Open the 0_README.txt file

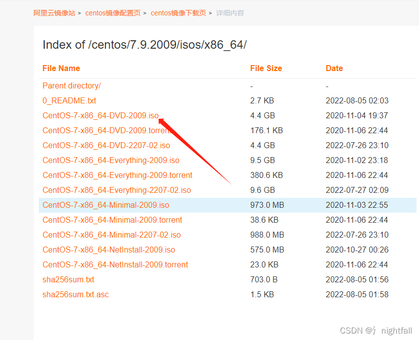pos(69,100)
